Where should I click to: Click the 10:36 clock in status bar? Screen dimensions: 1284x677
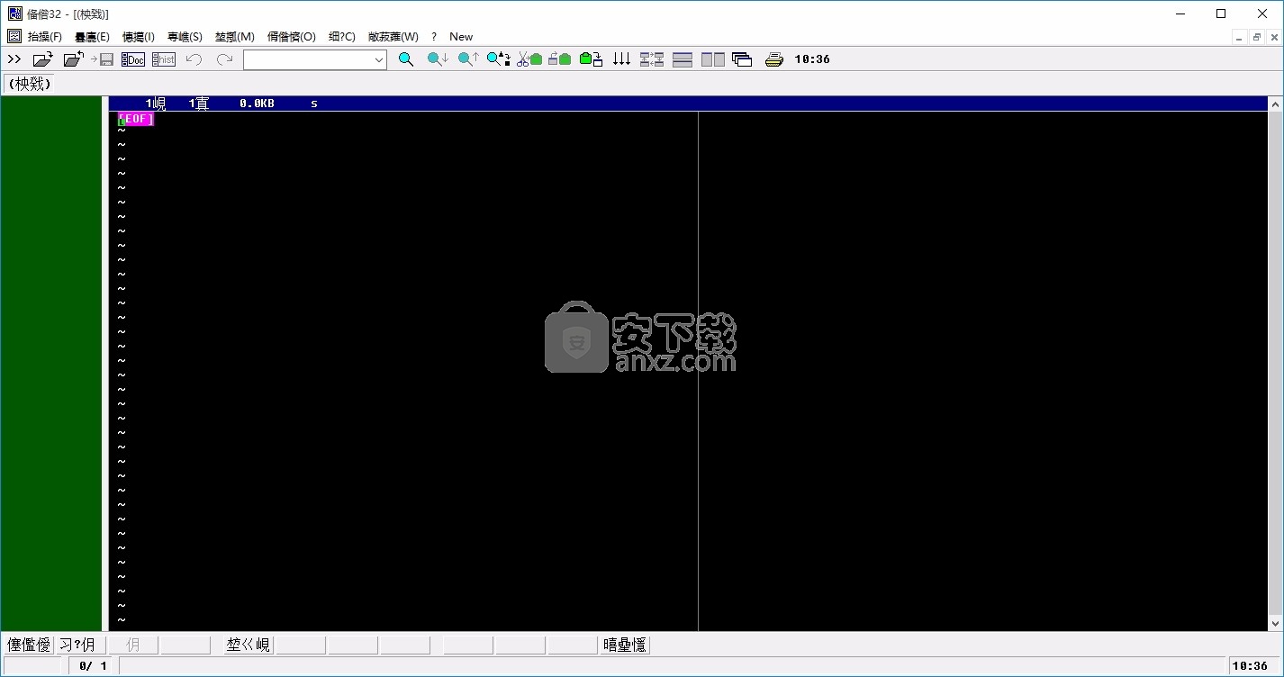coord(1249,666)
